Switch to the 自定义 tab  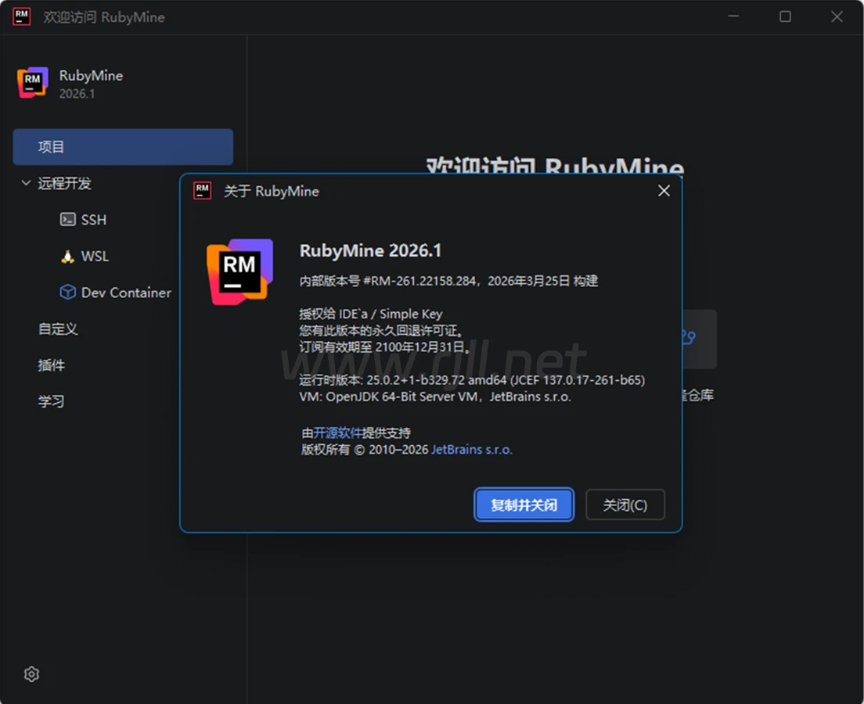58,329
